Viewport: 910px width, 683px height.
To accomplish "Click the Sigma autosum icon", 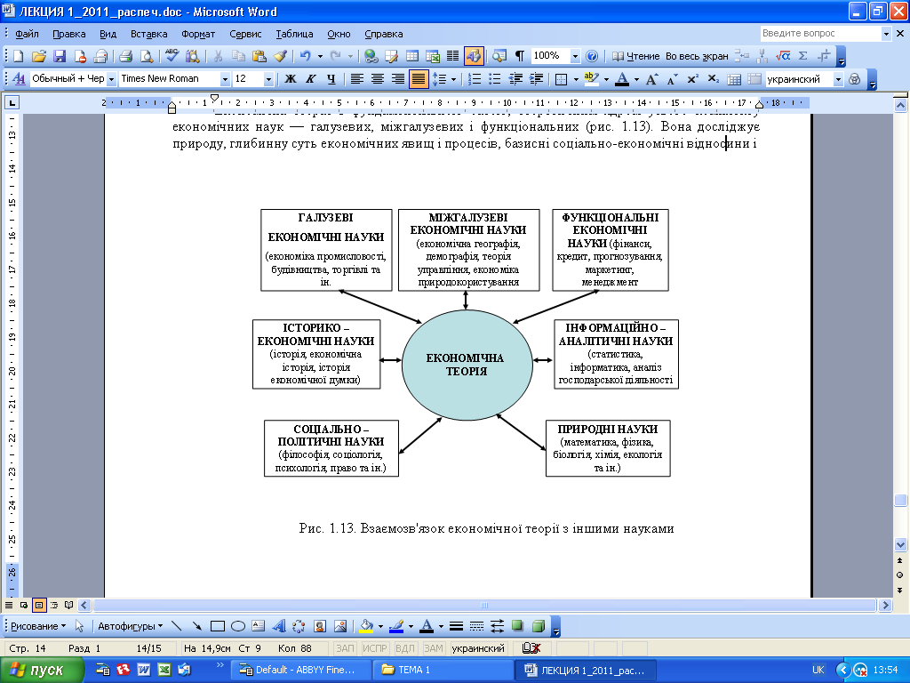I will 803,56.
